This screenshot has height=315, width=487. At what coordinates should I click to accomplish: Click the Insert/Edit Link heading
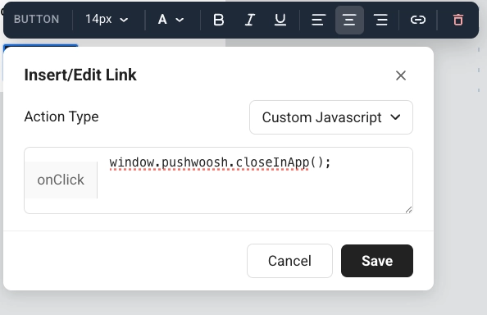point(80,75)
